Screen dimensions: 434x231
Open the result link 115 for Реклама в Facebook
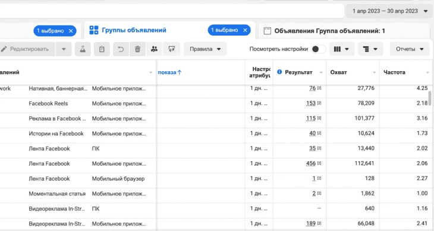pos(310,118)
